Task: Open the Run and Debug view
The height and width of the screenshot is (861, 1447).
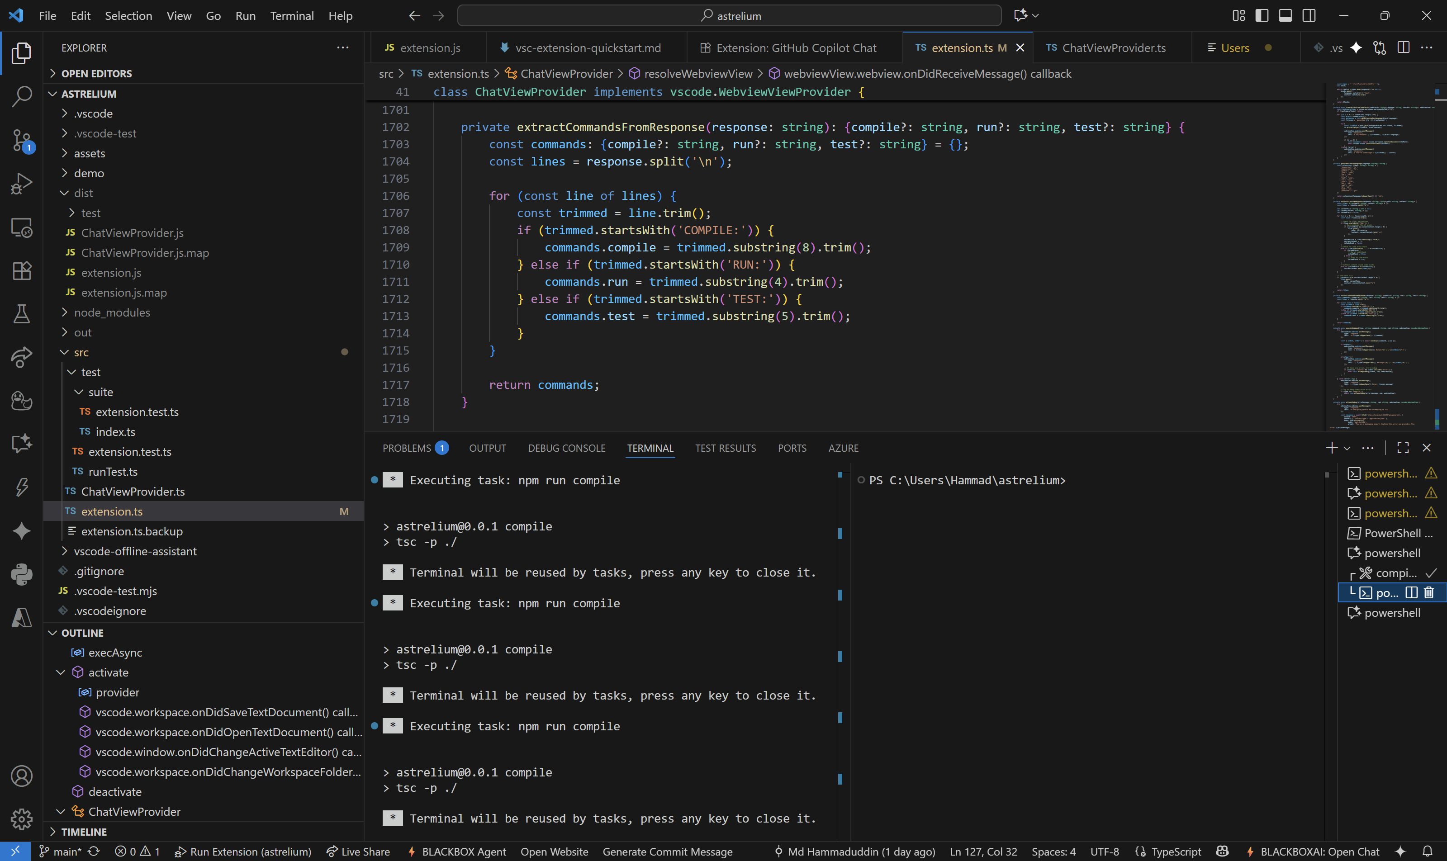Action: (21, 183)
